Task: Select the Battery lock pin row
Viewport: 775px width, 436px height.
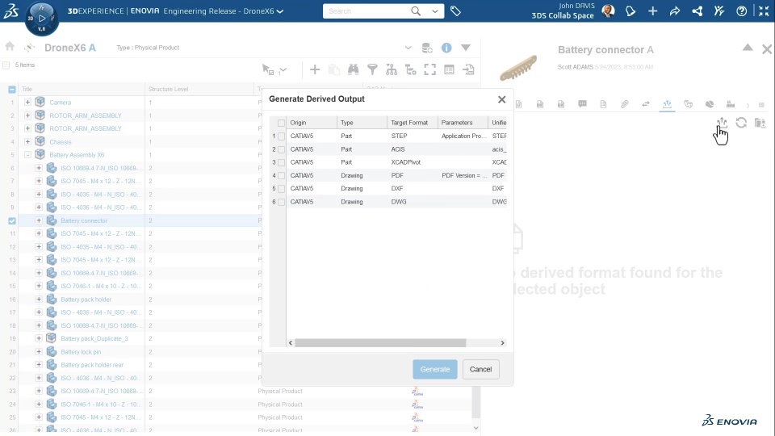Action: (81, 352)
